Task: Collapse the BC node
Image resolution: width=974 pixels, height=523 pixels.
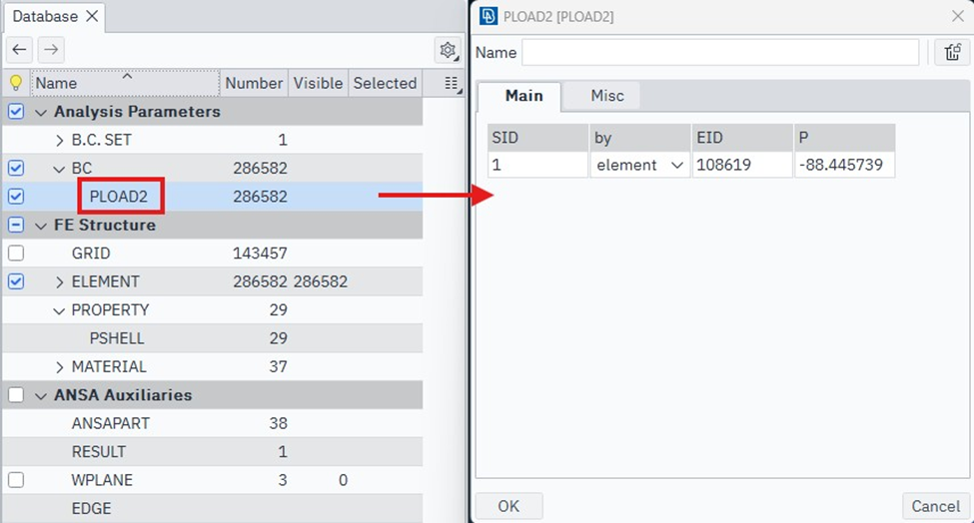Action: click(59, 169)
